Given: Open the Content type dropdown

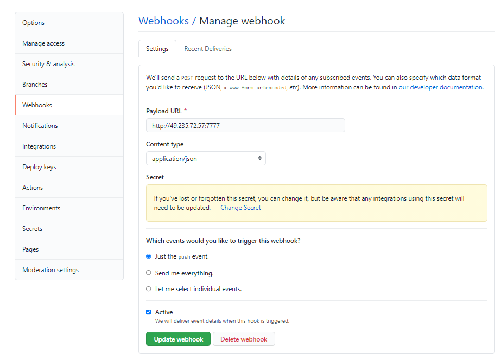Looking at the screenshot, I should pos(206,158).
